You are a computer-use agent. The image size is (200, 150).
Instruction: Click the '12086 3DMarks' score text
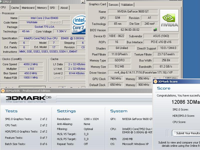pos(186,102)
